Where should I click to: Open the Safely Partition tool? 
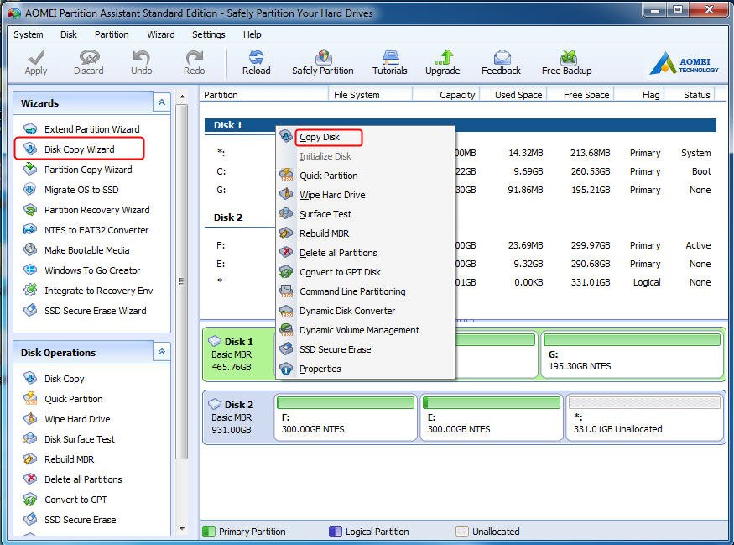tap(322, 62)
